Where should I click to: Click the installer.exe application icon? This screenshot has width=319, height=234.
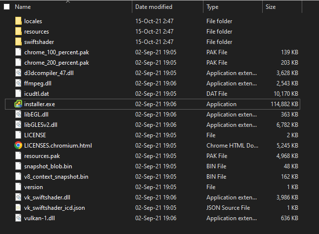(x=18, y=104)
